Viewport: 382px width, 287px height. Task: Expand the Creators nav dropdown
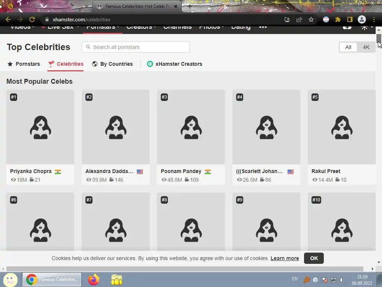tap(141, 27)
